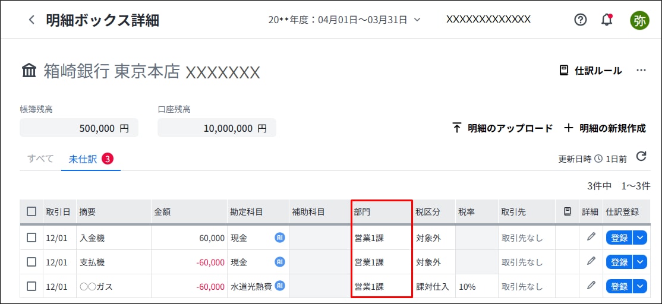Open the notifications bell
This screenshot has width=662, height=304.
[x=607, y=20]
